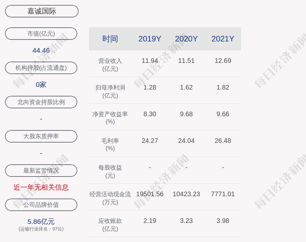Click the ROE value 9.66

[223, 114]
